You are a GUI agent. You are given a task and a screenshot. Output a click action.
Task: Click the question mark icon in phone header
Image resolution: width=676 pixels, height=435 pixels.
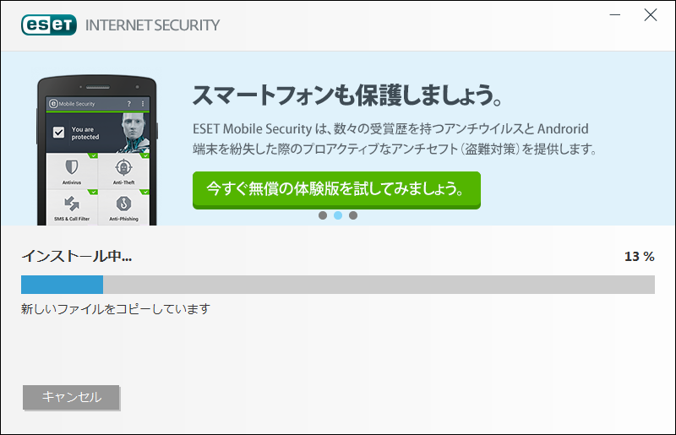coord(129,104)
